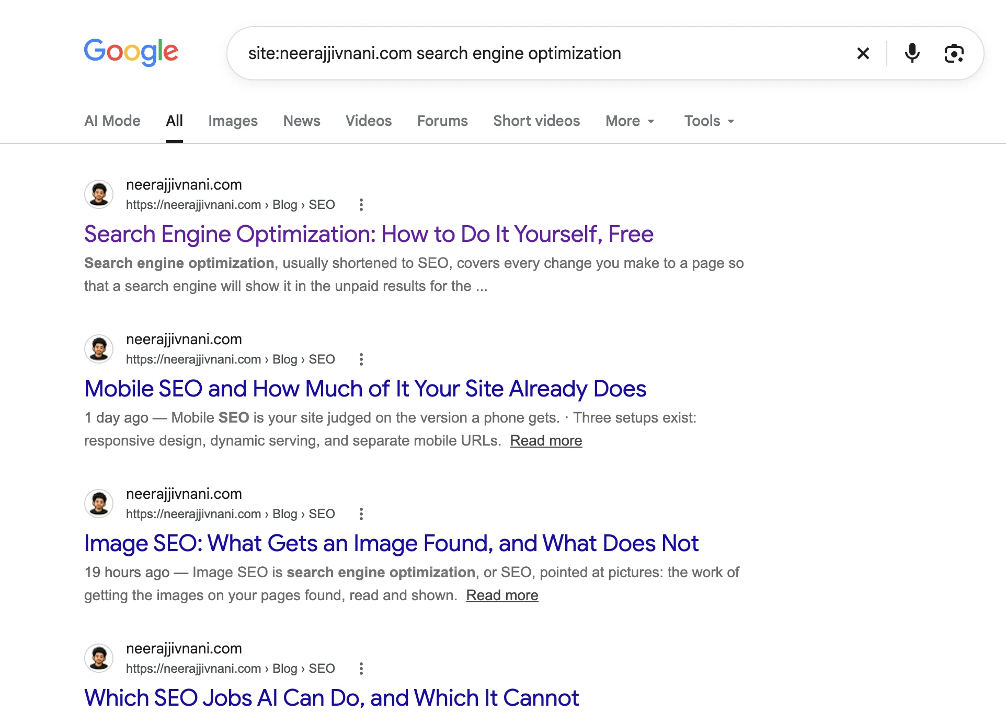This screenshot has height=713, width=1006.
Task: Open three-dot menu for Image SEO result
Action: pos(361,514)
